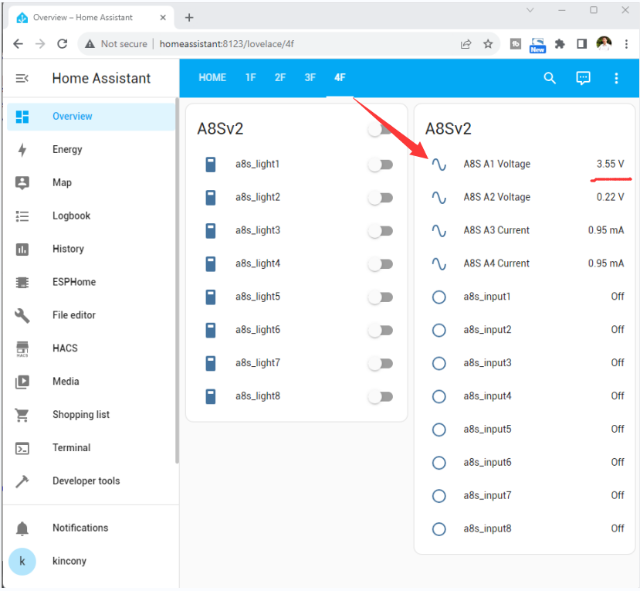Open the search icon in header

(x=550, y=78)
